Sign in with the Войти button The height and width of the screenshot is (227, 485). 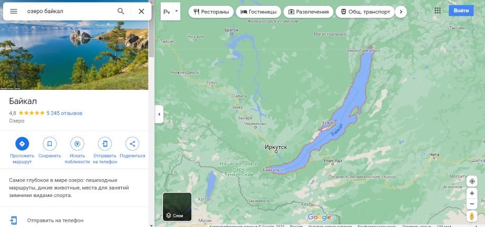click(x=461, y=11)
